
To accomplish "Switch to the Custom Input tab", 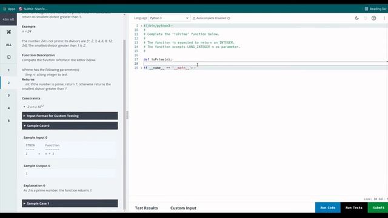I will coord(183,208).
